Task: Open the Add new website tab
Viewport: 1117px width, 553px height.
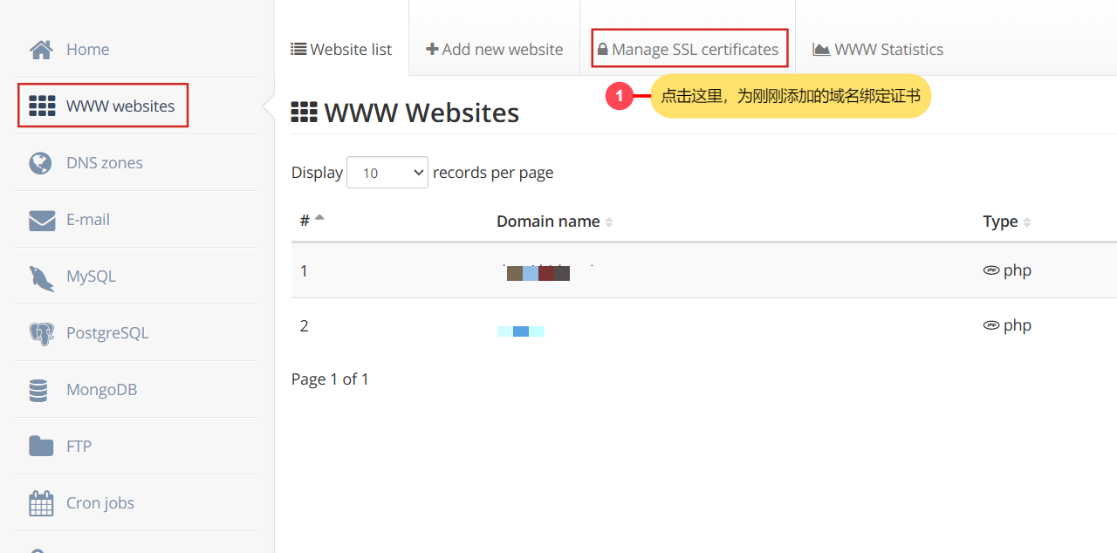Action: coord(494,50)
